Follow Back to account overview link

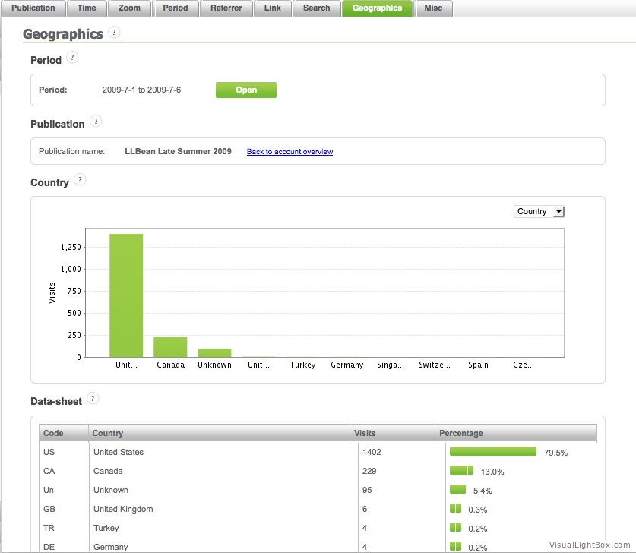click(x=290, y=152)
